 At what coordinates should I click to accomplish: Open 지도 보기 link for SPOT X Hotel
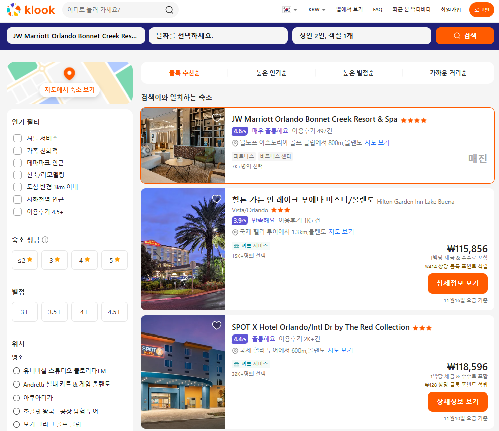[x=340, y=350]
